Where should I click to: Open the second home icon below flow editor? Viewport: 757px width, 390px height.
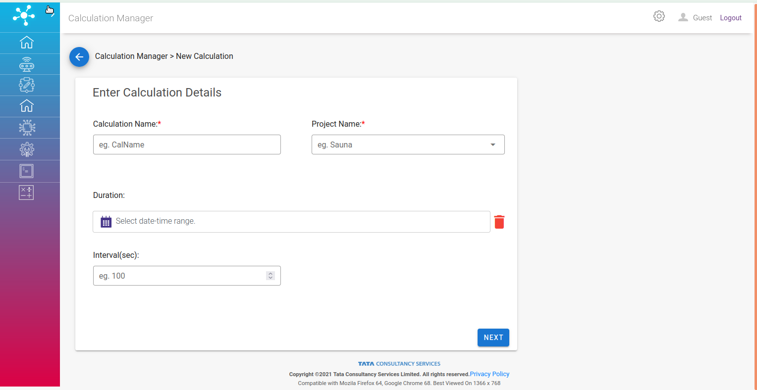[x=27, y=106]
